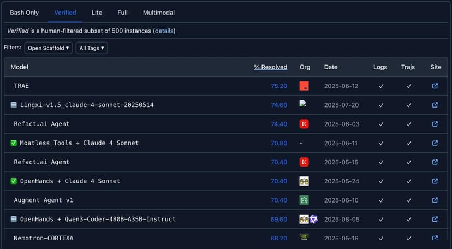This screenshot has width=452, height=249.
Task: Click OpenHands logo in Claude 4 Sonnet row
Action: click(304, 181)
